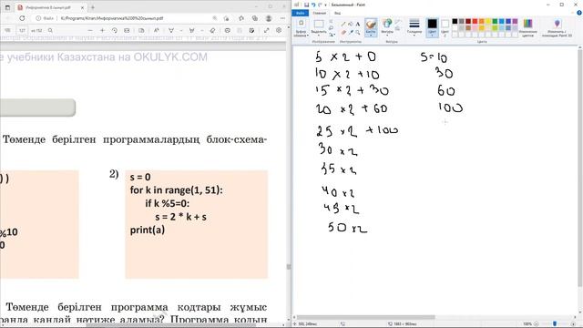Image resolution: width=583 pixels, height=328 pixels.
Task: Click the PDF fullscreen icon
Action: point(267,30)
